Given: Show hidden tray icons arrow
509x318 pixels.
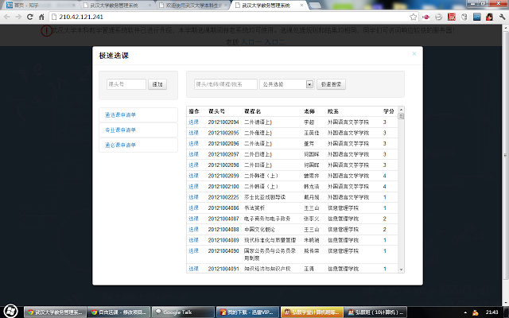Looking at the screenshot, I should click(465, 312).
